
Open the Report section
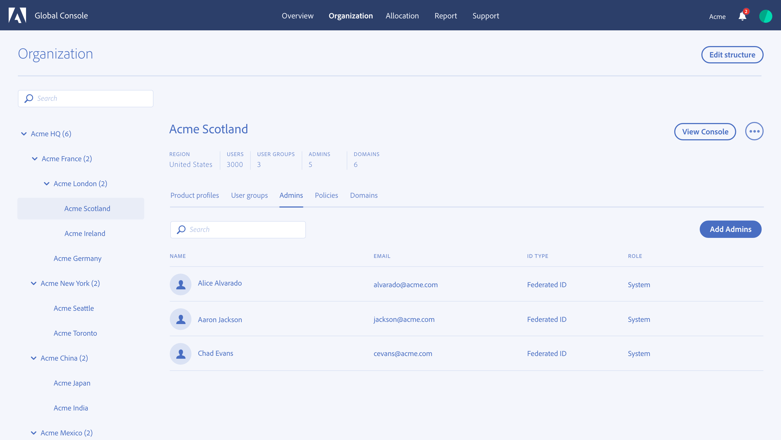pyautogui.click(x=445, y=16)
